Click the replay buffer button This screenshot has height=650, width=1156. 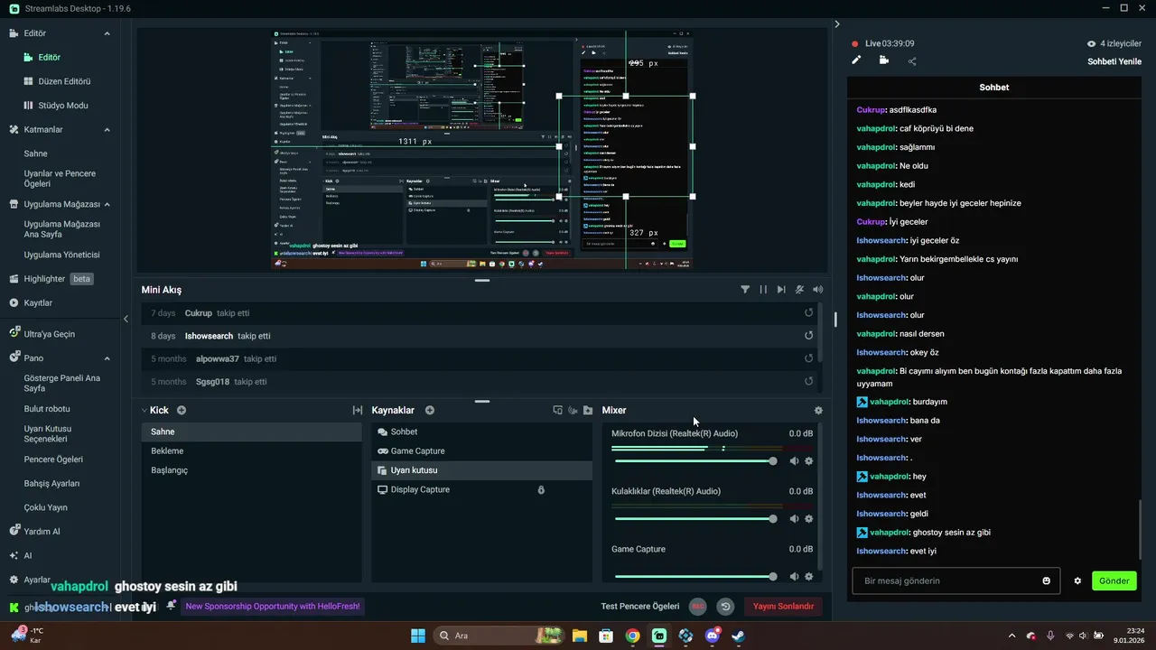[724, 607]
